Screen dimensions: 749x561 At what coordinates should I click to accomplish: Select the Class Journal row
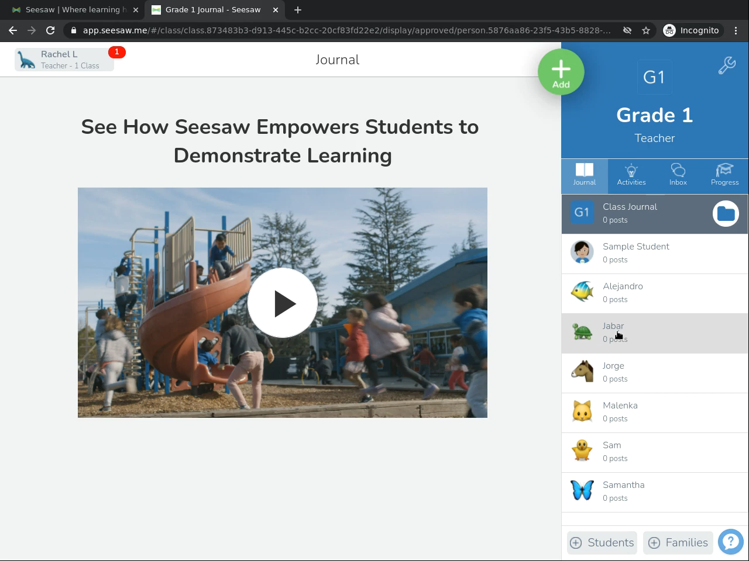(655, 214)
